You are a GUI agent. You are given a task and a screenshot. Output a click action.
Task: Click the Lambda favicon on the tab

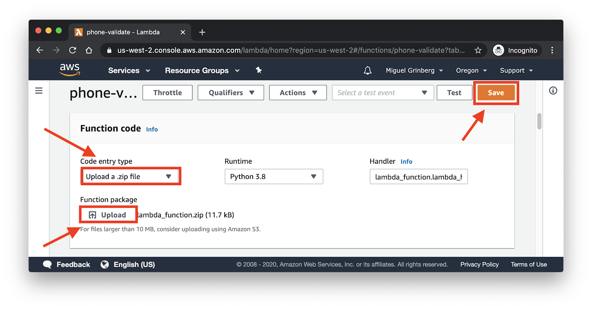point(78,32)
